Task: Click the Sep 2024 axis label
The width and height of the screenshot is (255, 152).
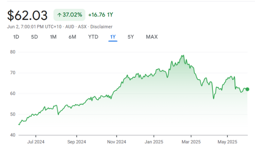Action: 76,142
